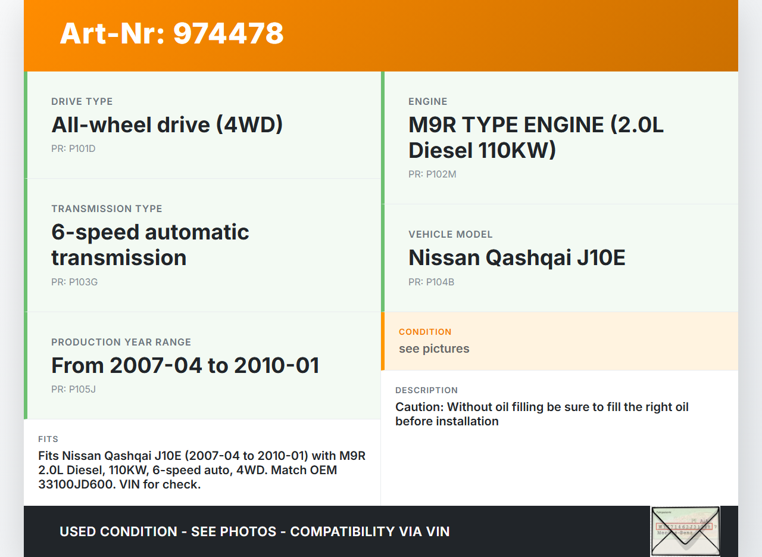This screenshot has width=762, height=557.
Task: Click the Art-Nr: 974478 header title
Action: coord(171,33)
